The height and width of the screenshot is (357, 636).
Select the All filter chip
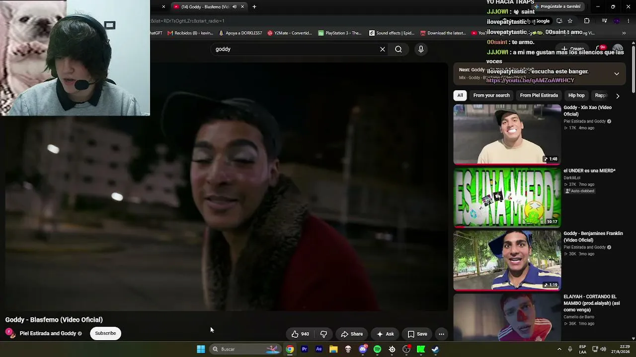coord(460,95)
